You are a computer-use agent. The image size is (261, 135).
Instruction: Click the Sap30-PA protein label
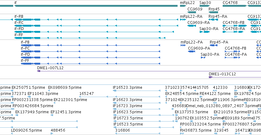click(x=210, y=54)
